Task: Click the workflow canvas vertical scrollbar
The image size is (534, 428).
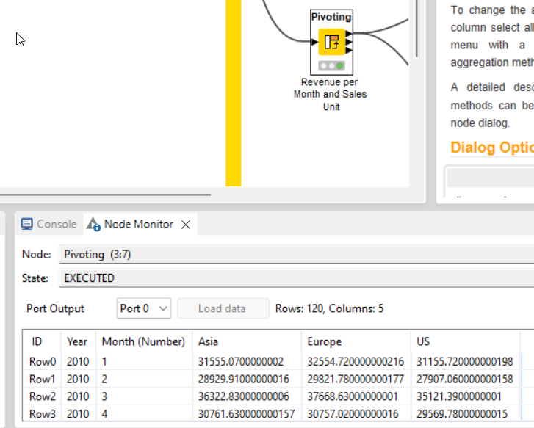Action: pos(416,28)
